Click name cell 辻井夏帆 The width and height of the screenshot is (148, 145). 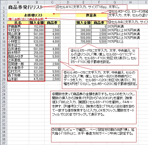(18, 60)
